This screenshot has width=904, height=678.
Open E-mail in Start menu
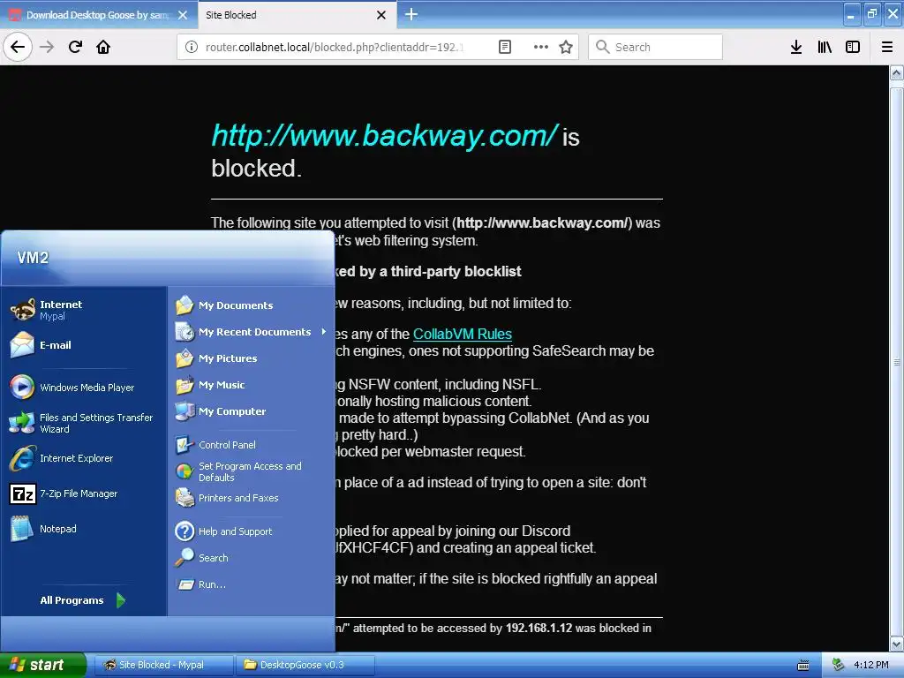(x=84, y=345)
